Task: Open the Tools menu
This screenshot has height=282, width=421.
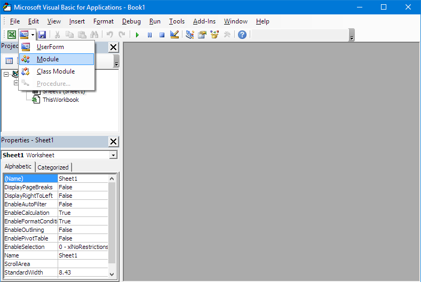Action: point(177,21)
